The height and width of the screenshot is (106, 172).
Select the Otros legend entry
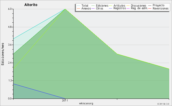(97, 8)
